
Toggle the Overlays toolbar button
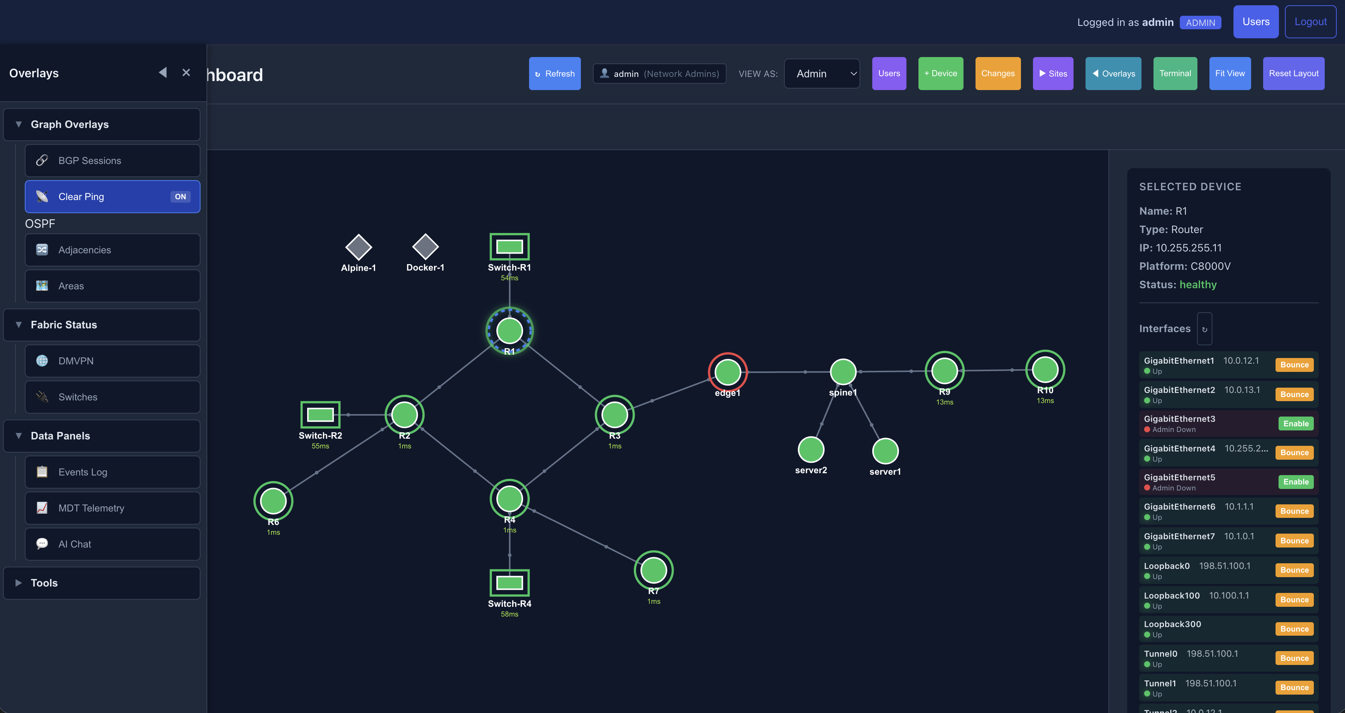point(1113,74)
